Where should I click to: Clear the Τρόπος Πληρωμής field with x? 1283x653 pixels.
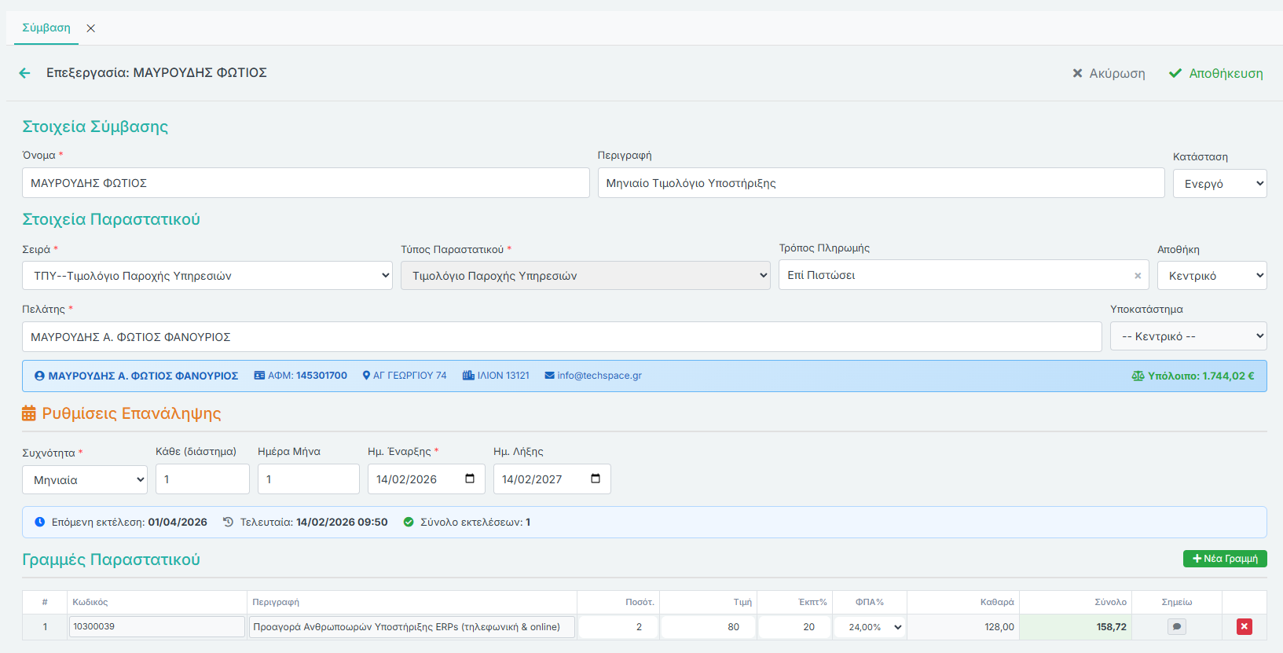(1137, 276)
